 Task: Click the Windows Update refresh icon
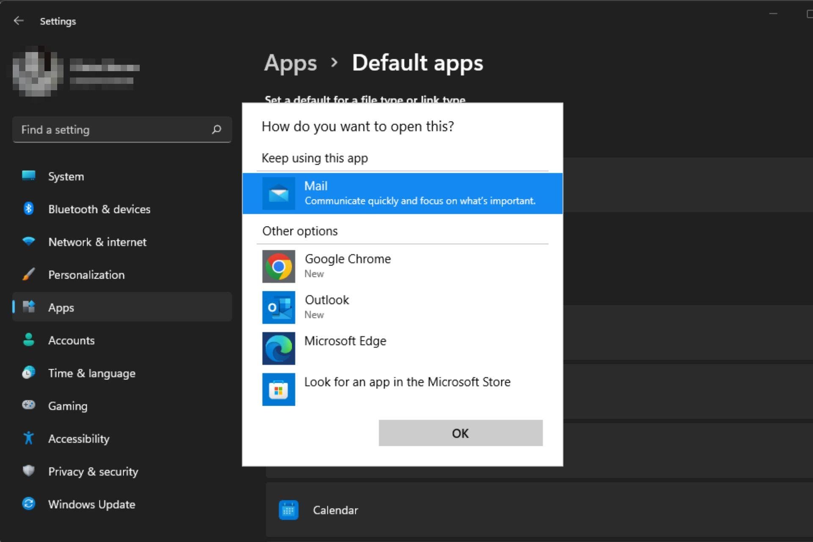[28, 503]
